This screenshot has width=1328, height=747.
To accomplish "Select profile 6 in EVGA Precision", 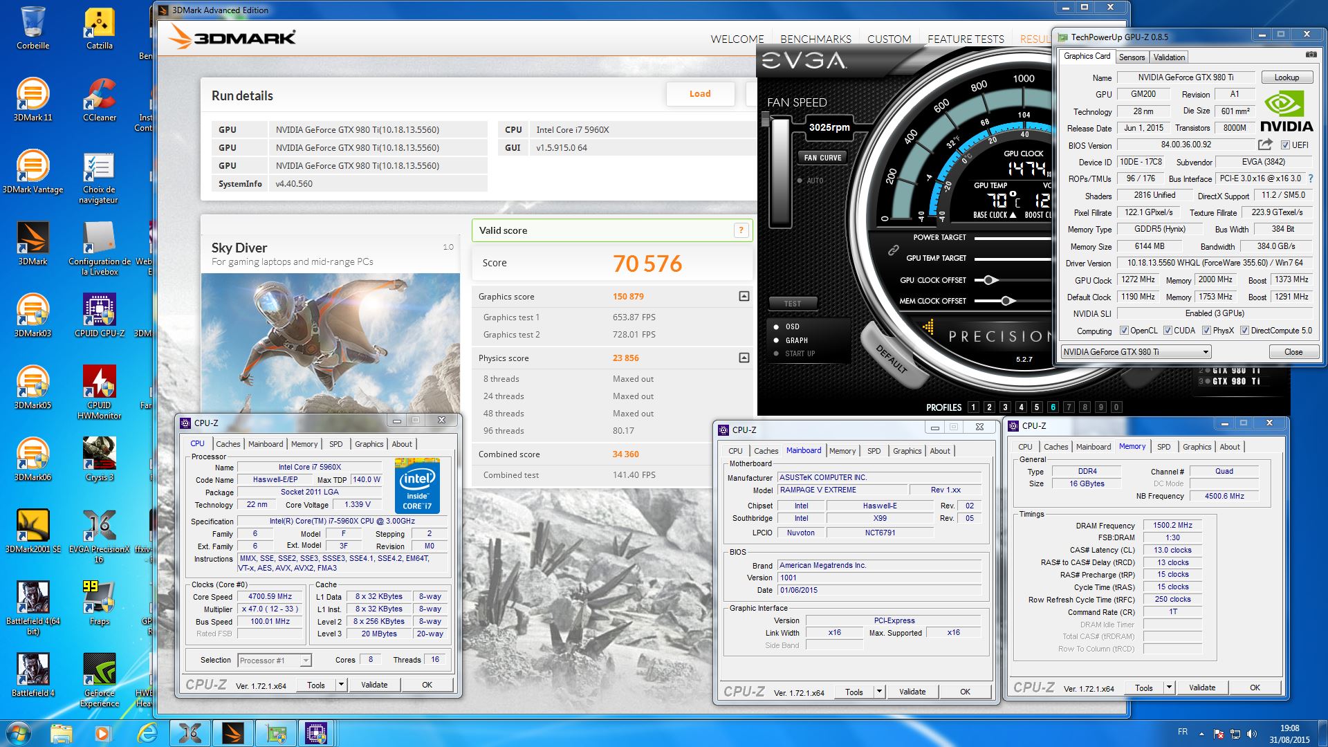I will click(1052, 407).
